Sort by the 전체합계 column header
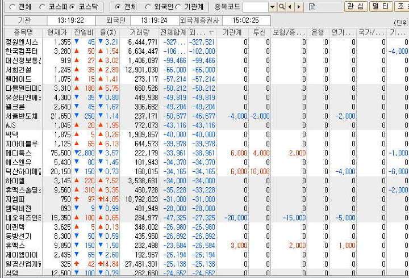The height and width of the screenshot is (278, 409). 173,32
